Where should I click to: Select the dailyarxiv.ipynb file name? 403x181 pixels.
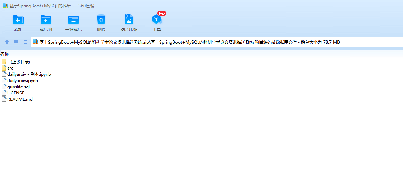pos(23,81)
